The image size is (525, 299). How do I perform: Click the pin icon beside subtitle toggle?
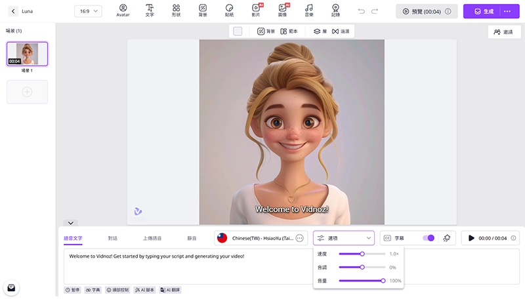(447, 238)
